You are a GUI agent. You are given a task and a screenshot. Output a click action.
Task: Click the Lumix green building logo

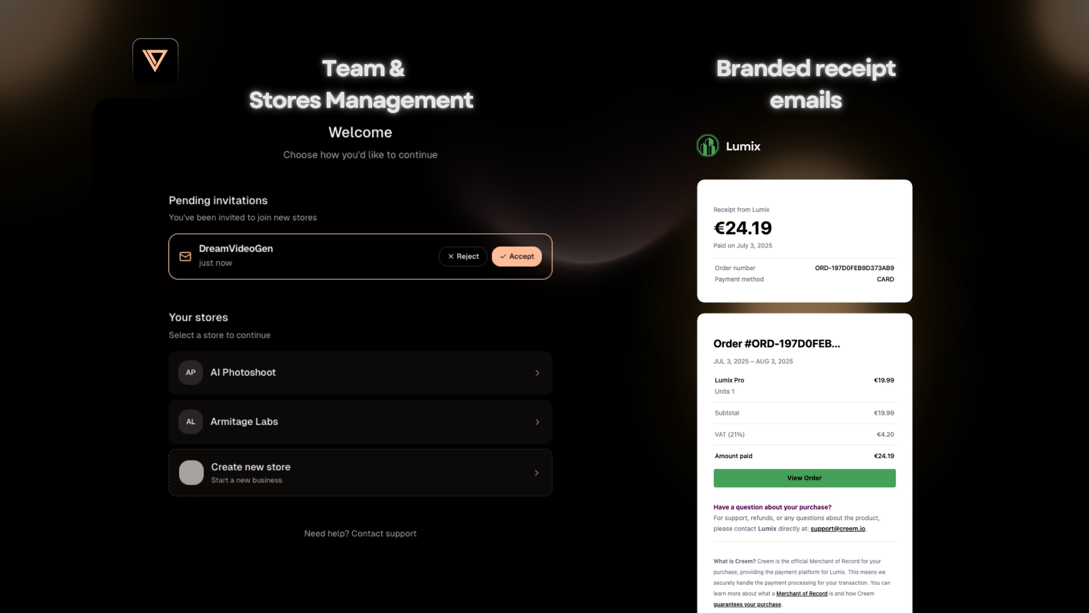(708, 146)
